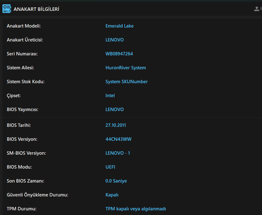
Task: Select the BIOS date 27.10.2011
Action: click(x=116, y=125)
